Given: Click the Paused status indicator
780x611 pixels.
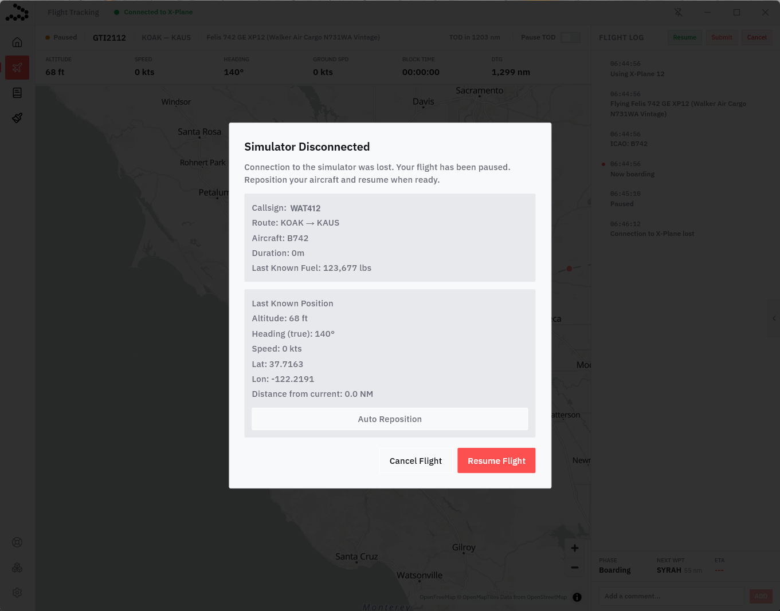Looking at the screenshot, I should [x=61, y=37].
